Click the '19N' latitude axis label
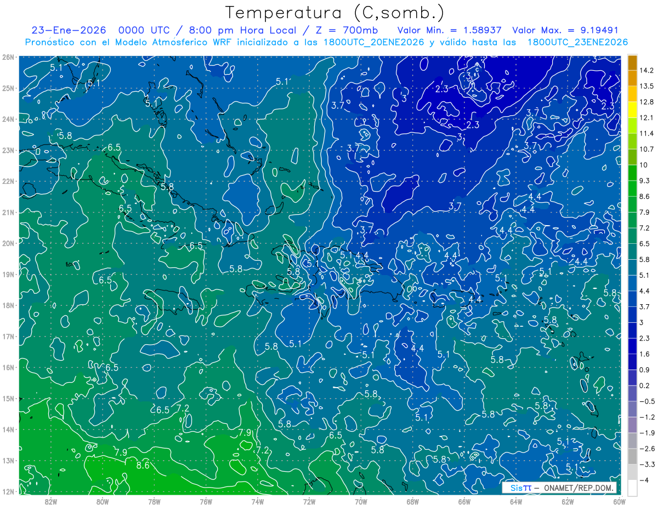The width and height of the screenshot is (658, 509). [x=8, y=275]
